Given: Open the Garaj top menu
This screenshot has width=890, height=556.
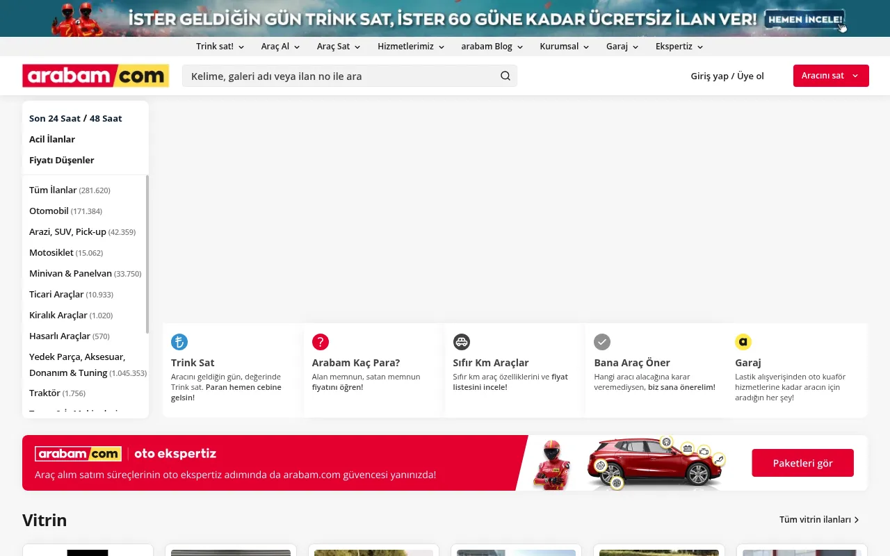Looking at the screenshot, I should (622, 47).
